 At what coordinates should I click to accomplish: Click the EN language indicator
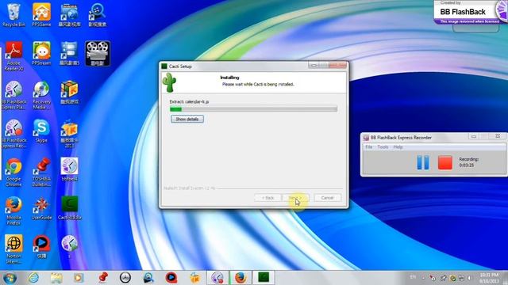click(x=413, y=277)
